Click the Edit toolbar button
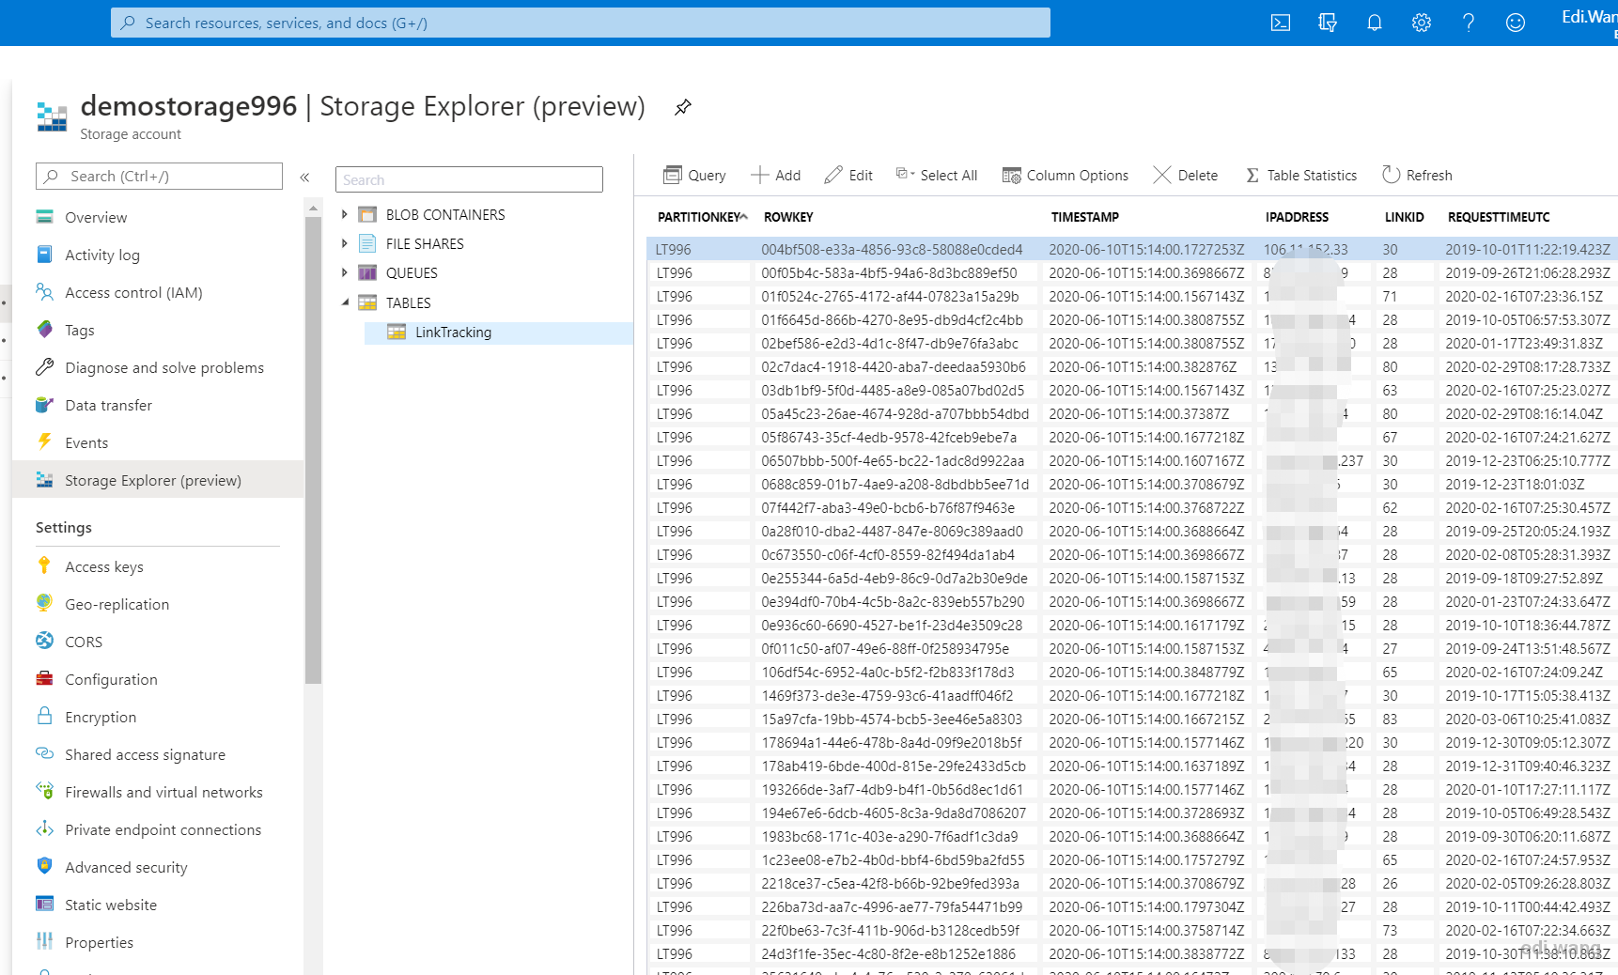The image size is (1618, 975). click(x=848, y=175)
